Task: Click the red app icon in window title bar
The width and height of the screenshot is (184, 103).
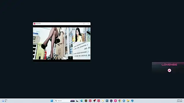Action: (34, 23)
